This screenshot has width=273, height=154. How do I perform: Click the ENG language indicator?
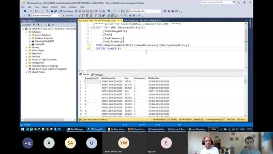pyautogui.click(x=242, y=129)
